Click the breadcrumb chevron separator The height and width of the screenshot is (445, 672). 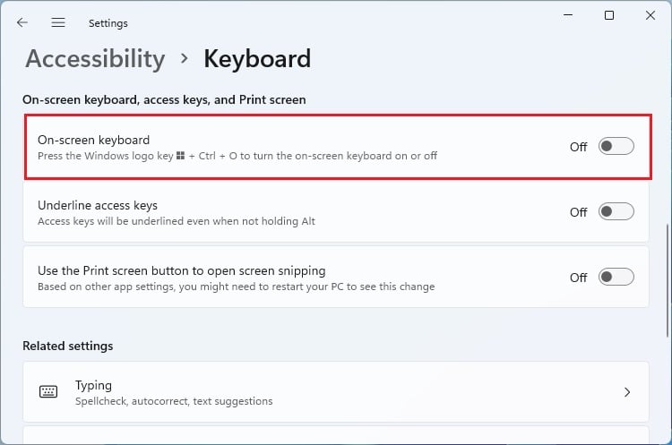coord(185,58)
